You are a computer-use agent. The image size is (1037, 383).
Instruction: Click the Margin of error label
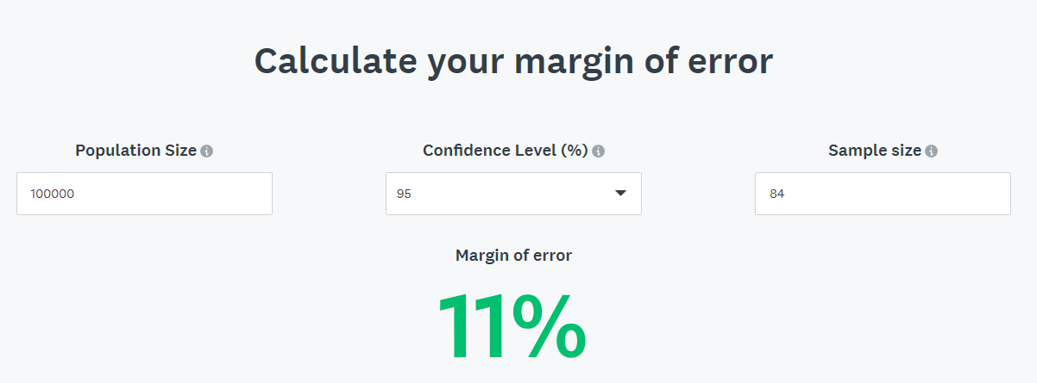(513, 255)
